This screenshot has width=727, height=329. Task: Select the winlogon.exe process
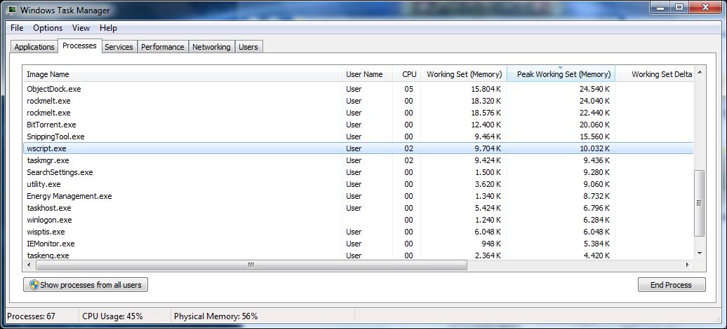pyautogui.click(x=358, y=220)
